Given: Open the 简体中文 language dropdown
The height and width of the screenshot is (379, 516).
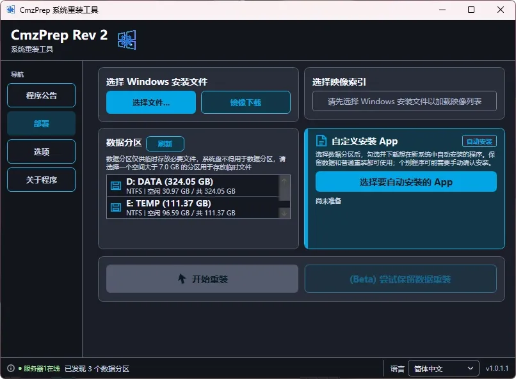Looking at the screenshot, I should [443, 369].
